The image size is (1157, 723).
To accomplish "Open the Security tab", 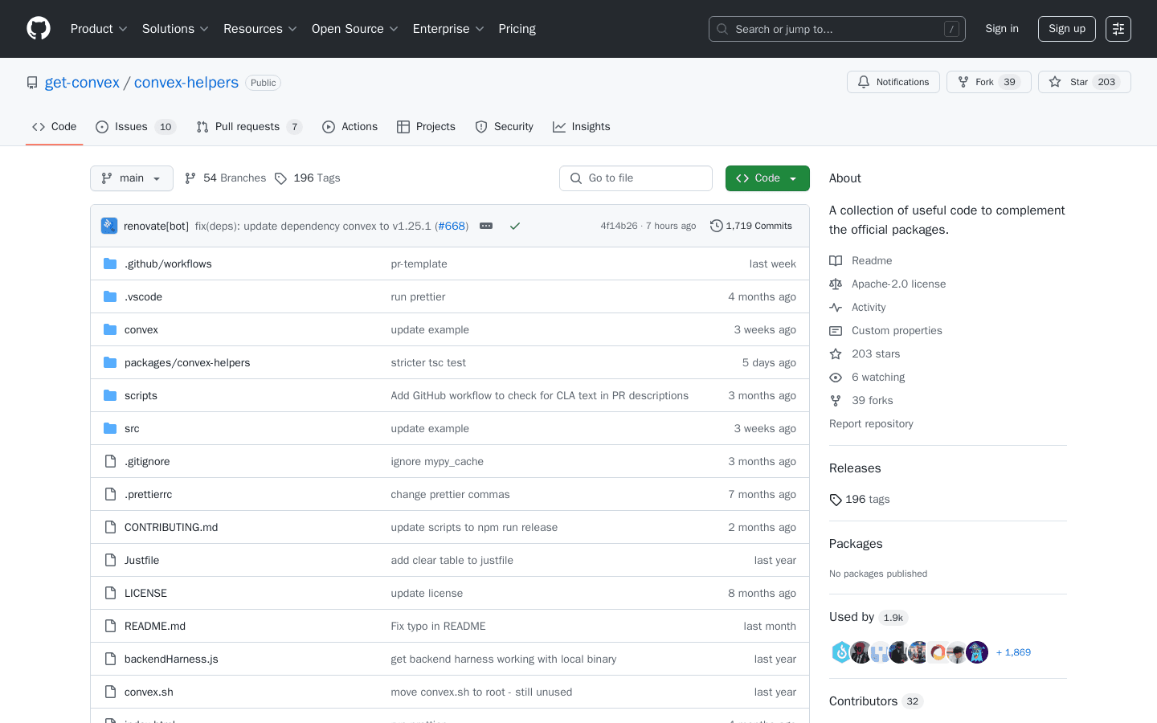I will [x=504, y=127].
